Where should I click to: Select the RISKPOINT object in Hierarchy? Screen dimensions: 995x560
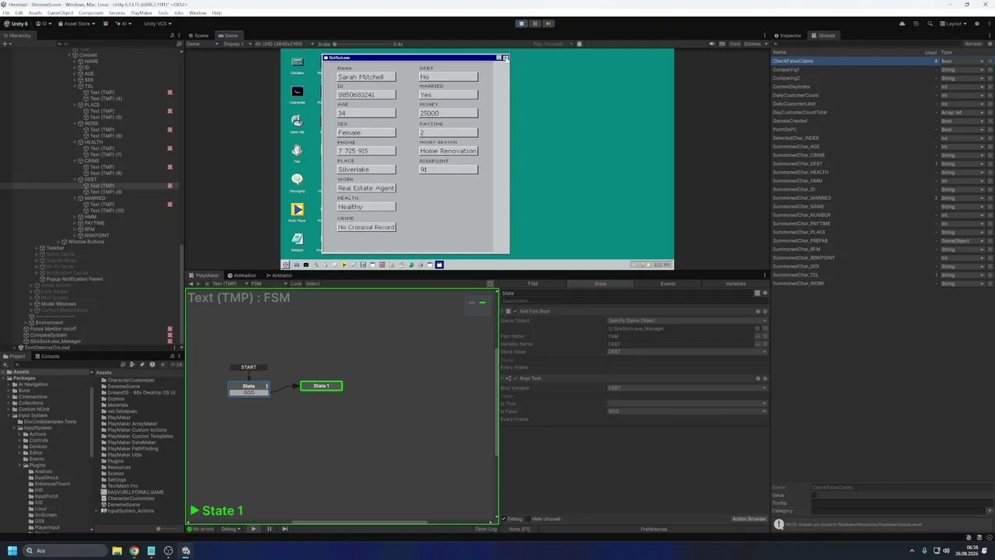click(x=96, y=236)
